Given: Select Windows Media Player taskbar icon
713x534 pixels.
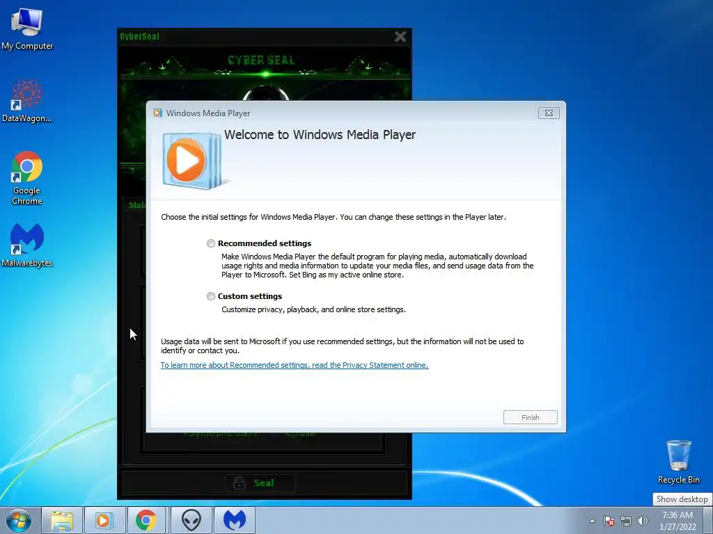Looking at the screenshot, I should [x=104, y=520].
